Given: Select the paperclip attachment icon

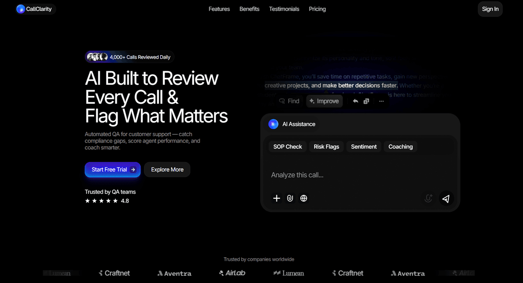Looking at the screenshot, I should pyautogui.click(x=290, y=198).
